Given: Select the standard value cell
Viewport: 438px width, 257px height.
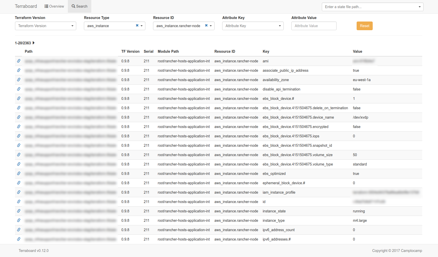Looking at the screenshot, I should click(x=360, y=164).
